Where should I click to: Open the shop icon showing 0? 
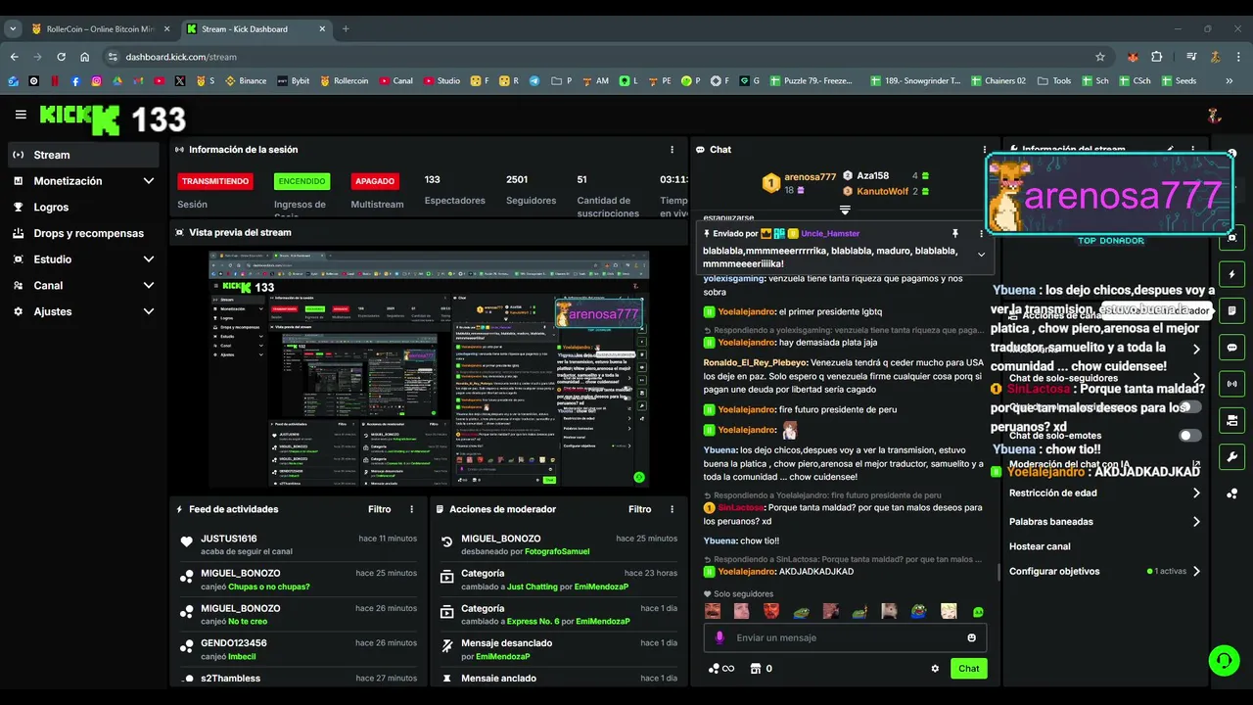pos(761,669)
